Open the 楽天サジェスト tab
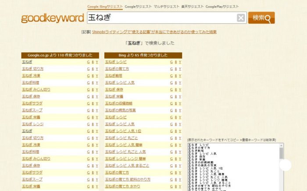The image size is (307, 191). point(193,7)
